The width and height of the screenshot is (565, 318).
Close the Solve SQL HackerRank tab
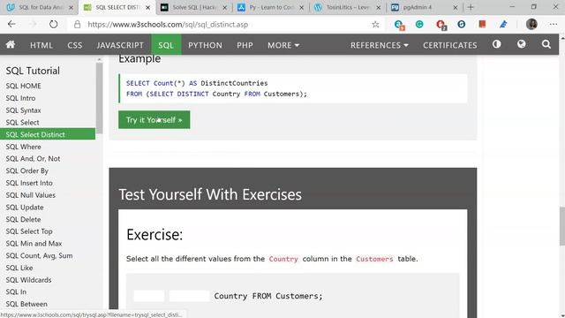click(225, 8)
